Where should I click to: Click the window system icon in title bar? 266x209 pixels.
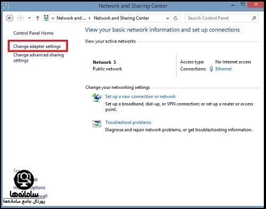coord(6,6)
